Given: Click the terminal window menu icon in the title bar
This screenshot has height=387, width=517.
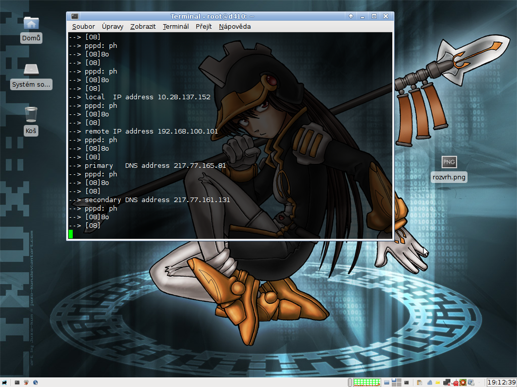Looking at the screenshot, I should coord(75,16).
